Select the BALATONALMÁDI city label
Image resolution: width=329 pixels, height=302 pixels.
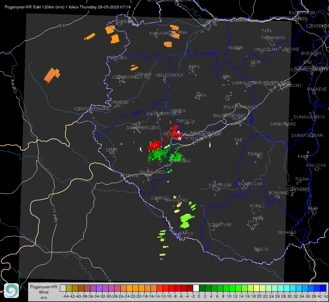coord(241,107)
